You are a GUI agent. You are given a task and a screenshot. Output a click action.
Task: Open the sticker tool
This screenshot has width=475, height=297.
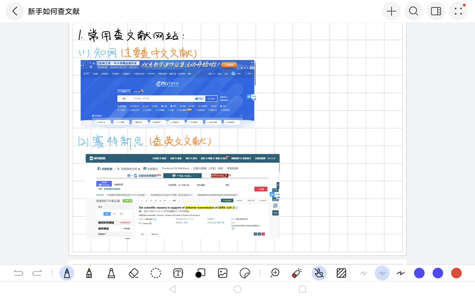click(245, 273)
